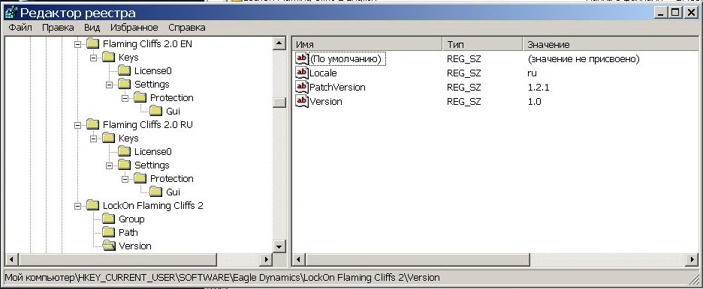The height and width of the screenshot is (289, 703).
Task: Collapse Protection under Flaming Cliffs 2.0 EN
Action: click(x=125, y=98)
